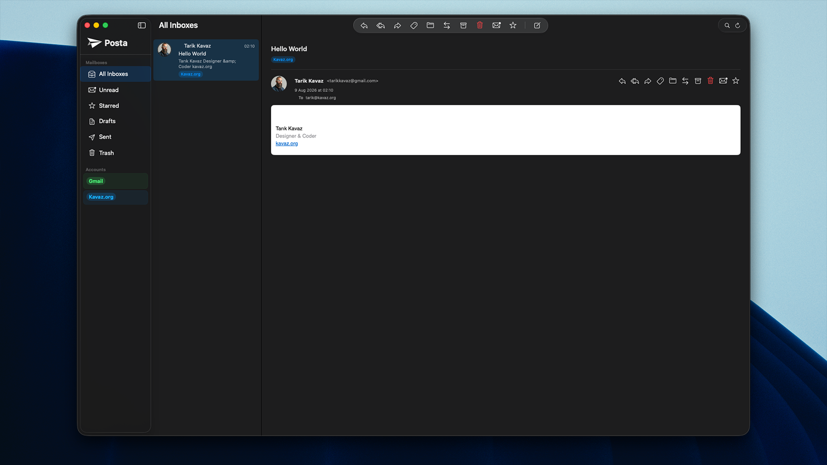
Task: Click the folder icon in the message header
Action: 672,81
